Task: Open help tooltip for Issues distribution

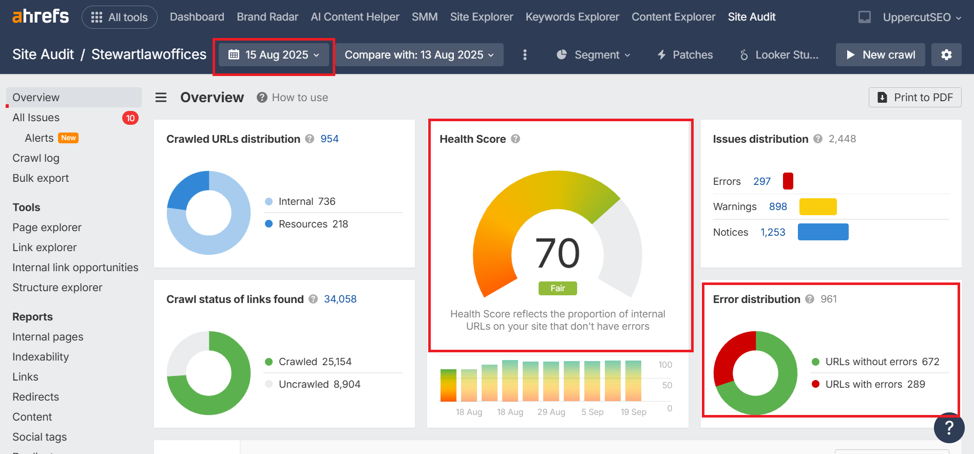Action: (x=818, y=139)
